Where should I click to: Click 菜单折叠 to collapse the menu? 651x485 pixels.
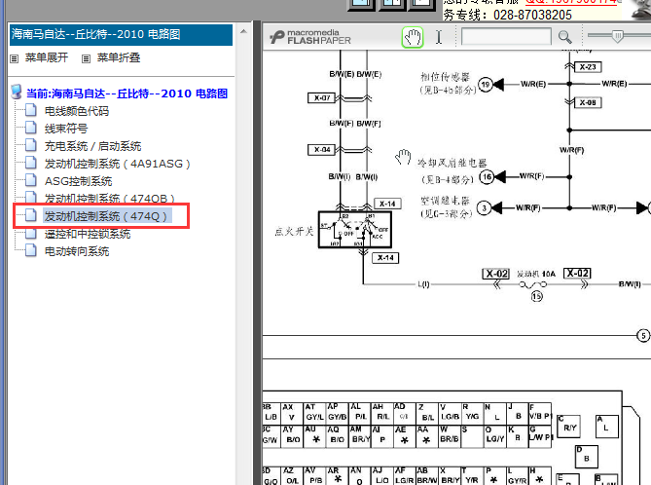(119, 57)
